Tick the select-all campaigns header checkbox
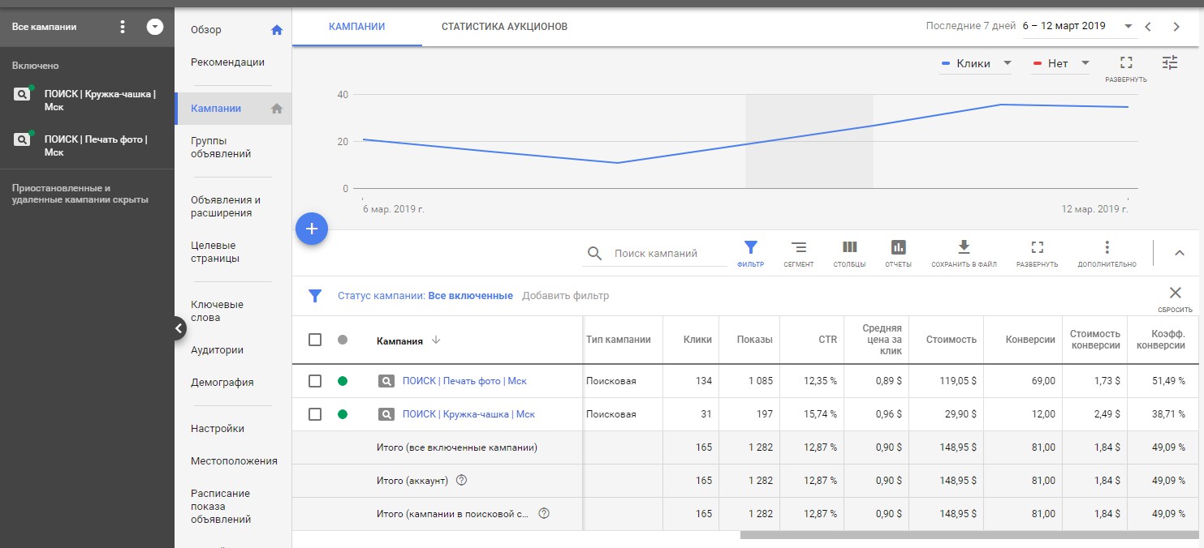 (x=315, y=340)
